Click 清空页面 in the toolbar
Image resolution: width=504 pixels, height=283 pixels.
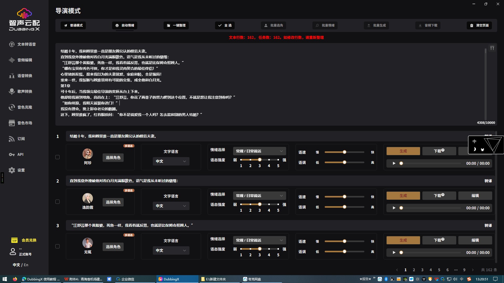479,25
